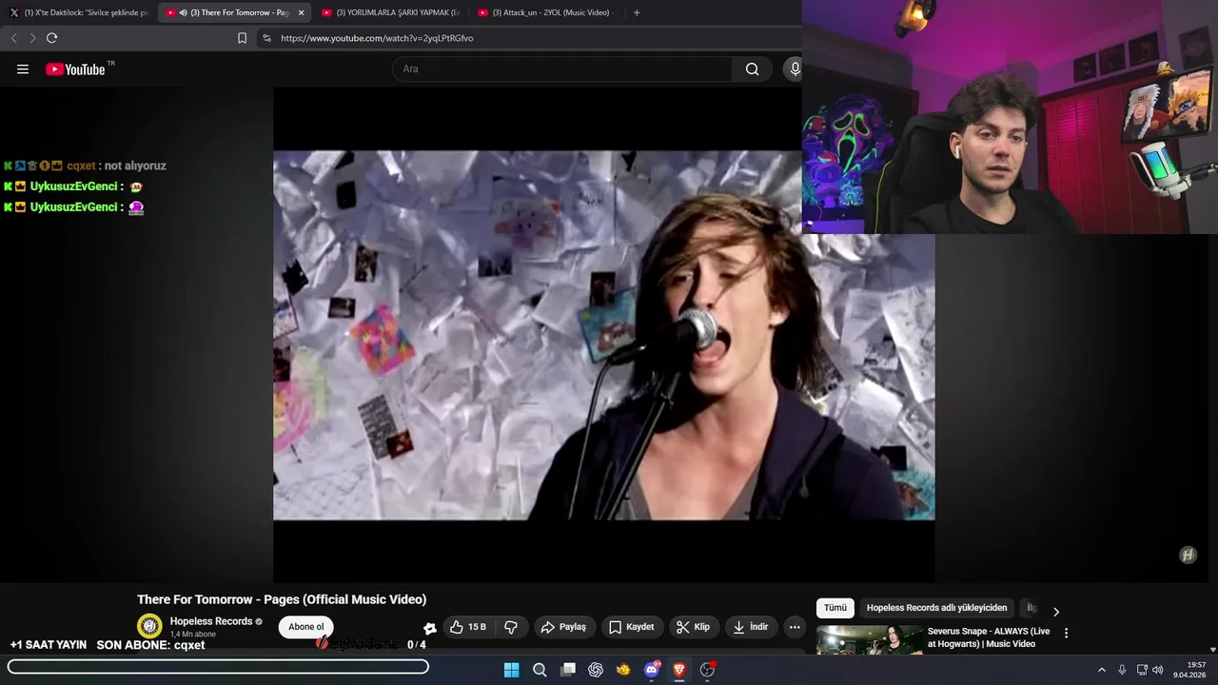1218x685 pixels.
Task: Save the video with Kaydet
Action: 632,627
